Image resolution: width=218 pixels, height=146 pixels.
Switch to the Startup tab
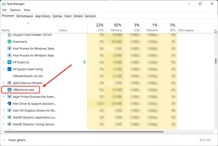[x=57, y=16]
